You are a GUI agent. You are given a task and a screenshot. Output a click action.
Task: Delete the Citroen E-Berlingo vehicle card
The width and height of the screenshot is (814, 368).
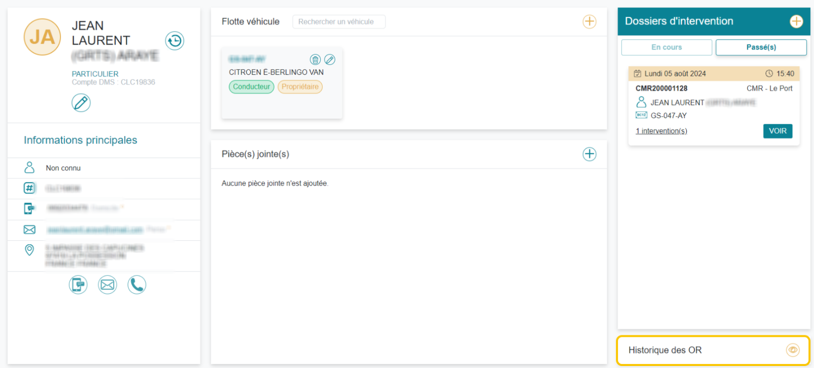pos(315,60)
